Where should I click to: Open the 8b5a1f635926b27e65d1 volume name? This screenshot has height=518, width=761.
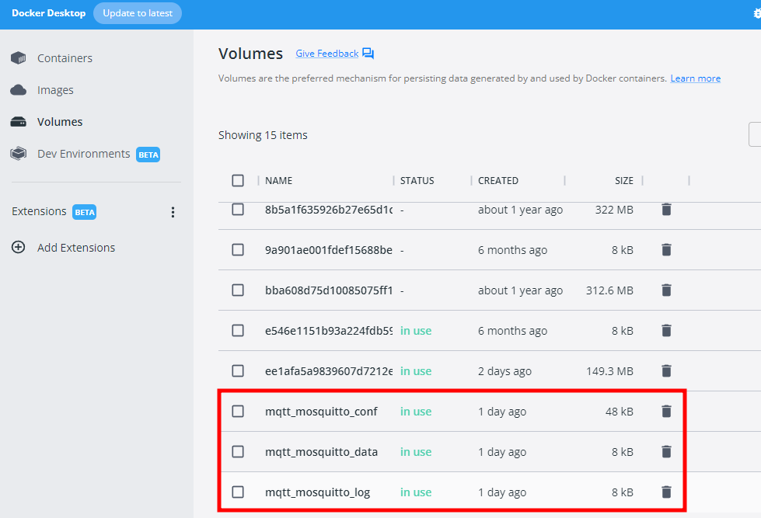point(329,210)
